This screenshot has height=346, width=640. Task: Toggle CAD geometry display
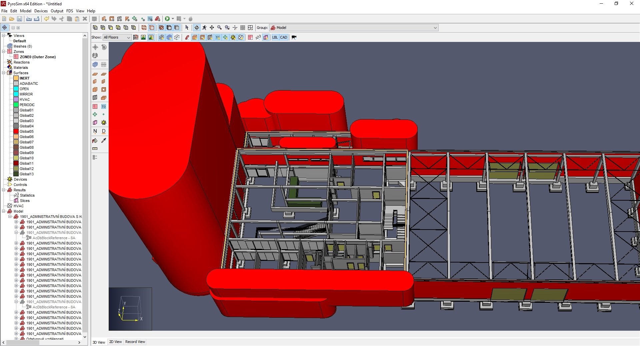(284, 37)
